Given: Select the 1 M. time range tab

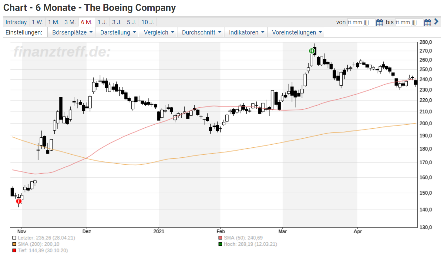Looking at the screenshot, I should coord(54,22).
